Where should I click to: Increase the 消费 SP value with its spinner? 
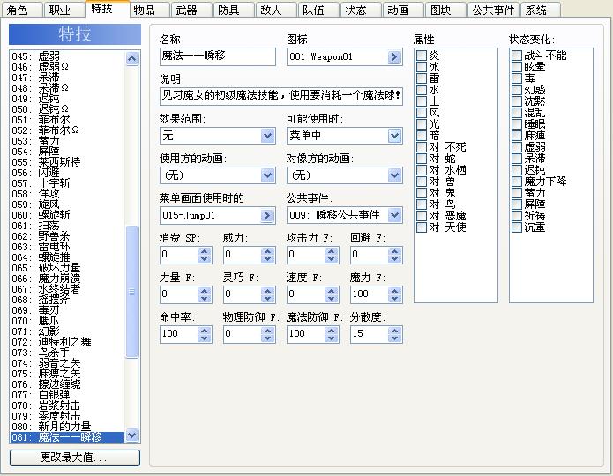click(x=204, y=251)
